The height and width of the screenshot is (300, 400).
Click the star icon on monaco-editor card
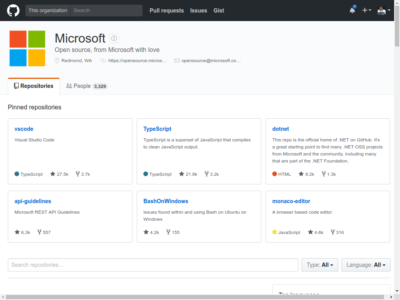pyautogui.click(x=310, y=232)
